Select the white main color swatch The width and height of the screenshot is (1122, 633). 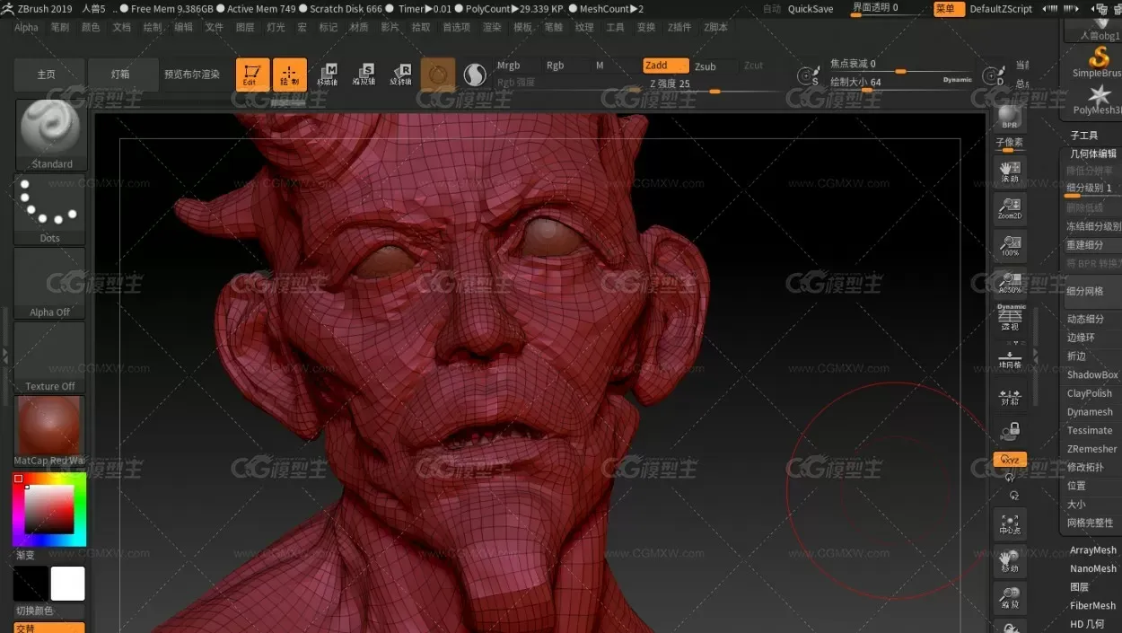pyautogui.click(x=68, y=584)
